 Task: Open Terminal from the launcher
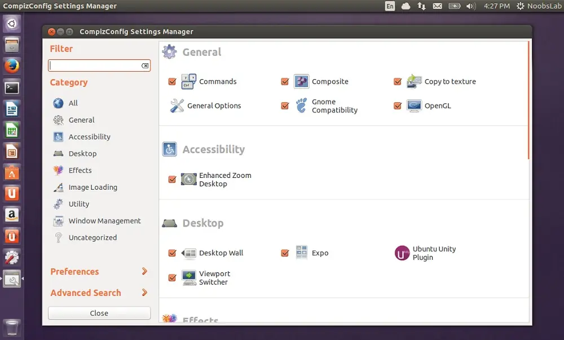coord(12,88)
